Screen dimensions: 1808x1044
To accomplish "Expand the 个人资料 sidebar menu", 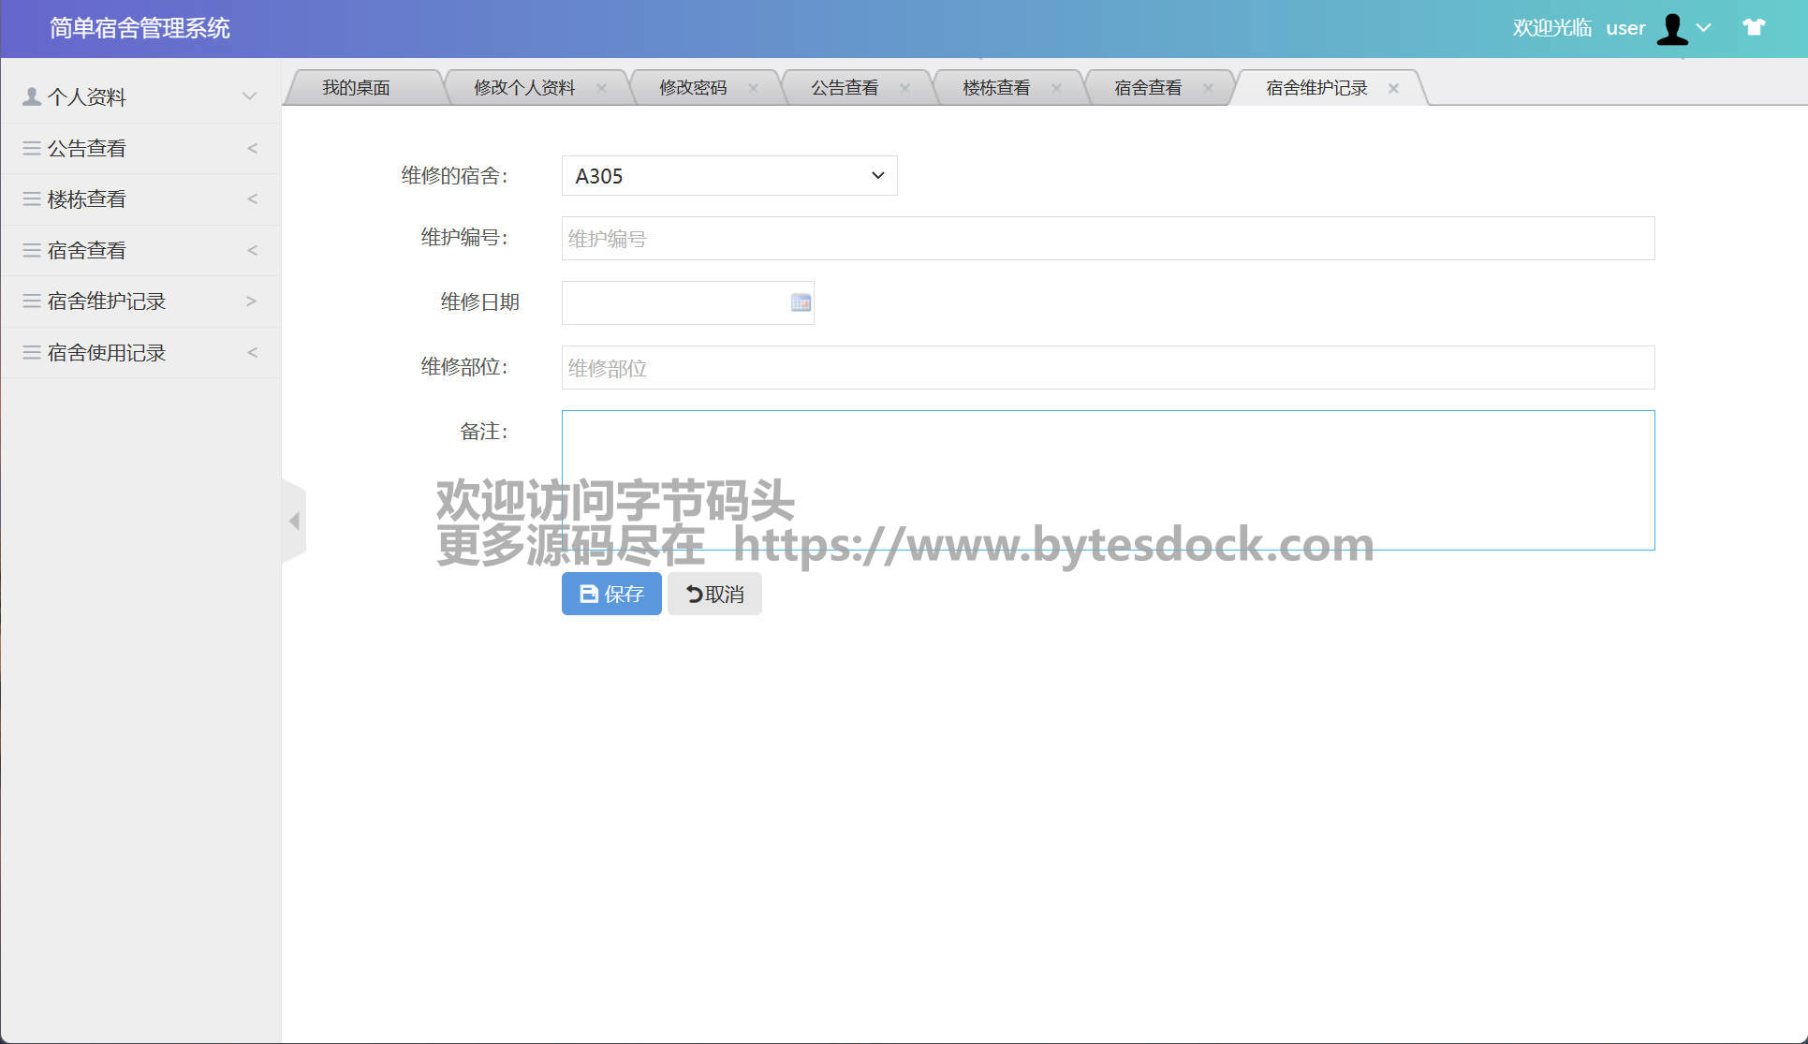I will tap(140, 96).
